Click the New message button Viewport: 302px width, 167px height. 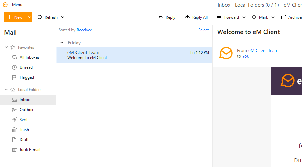click(x=15, y=17)
